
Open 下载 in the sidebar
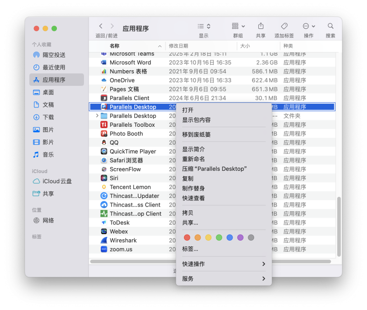tap(56, 117)
